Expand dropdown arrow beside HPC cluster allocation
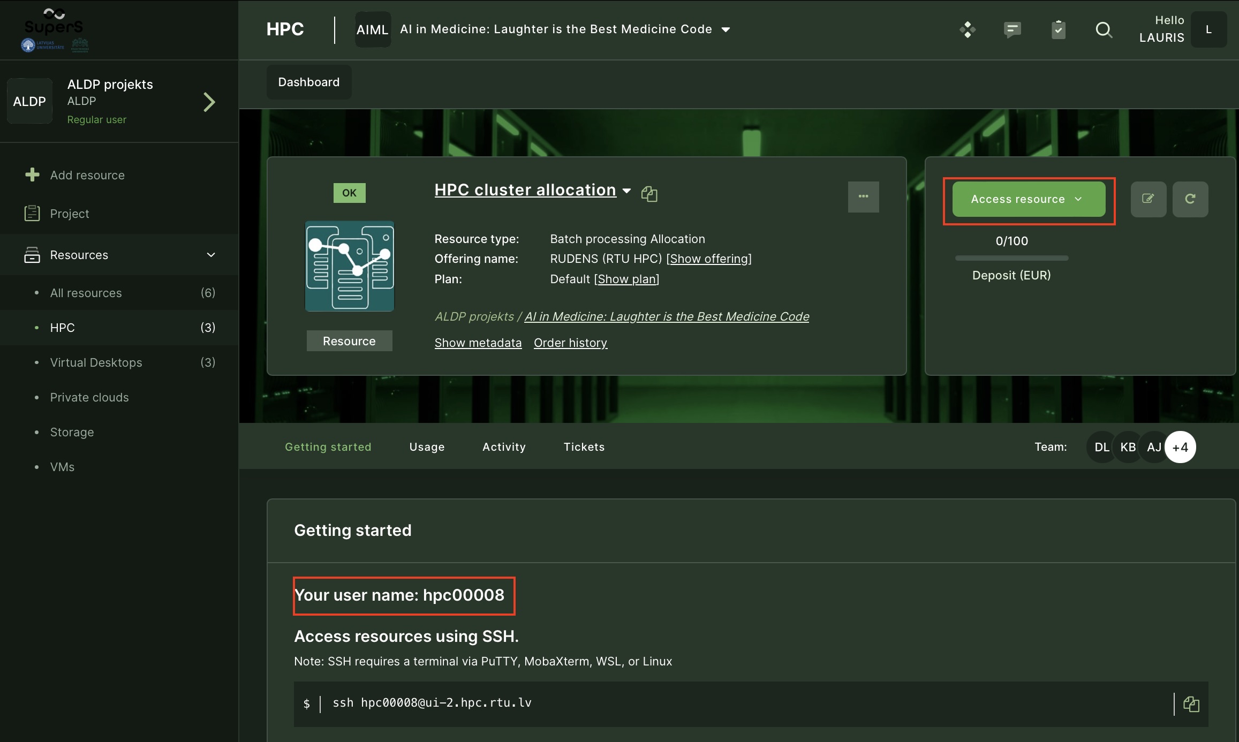 (x=626, y=191)
